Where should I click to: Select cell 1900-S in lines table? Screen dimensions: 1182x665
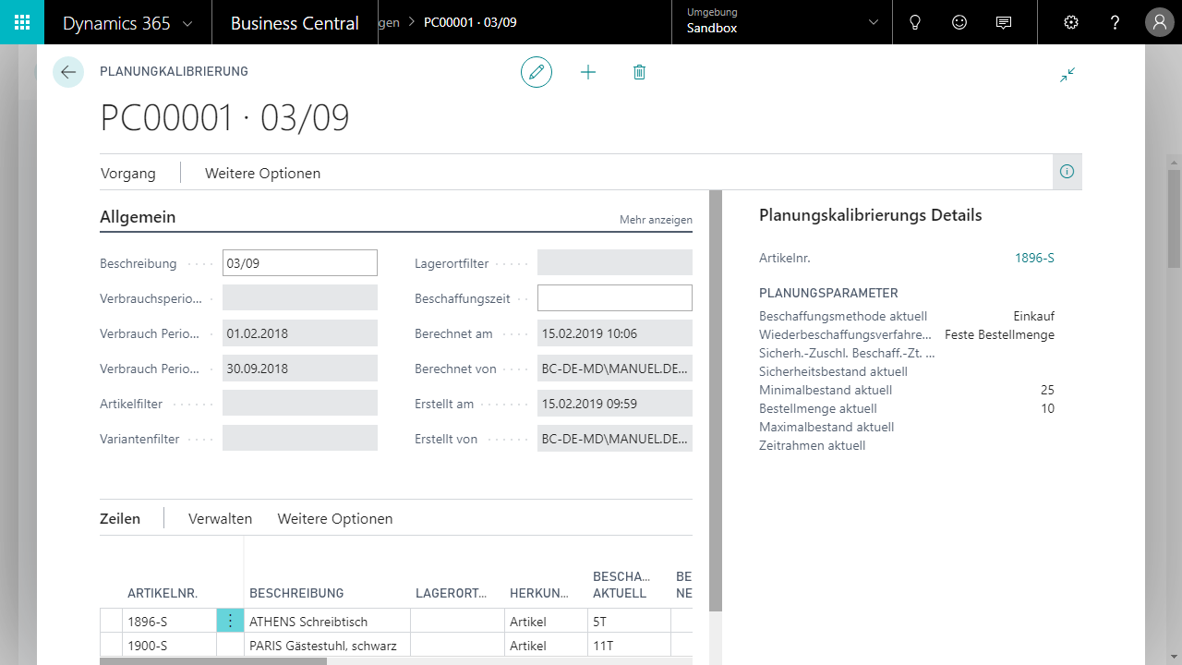pyautogui.click(x=169, y=646)
